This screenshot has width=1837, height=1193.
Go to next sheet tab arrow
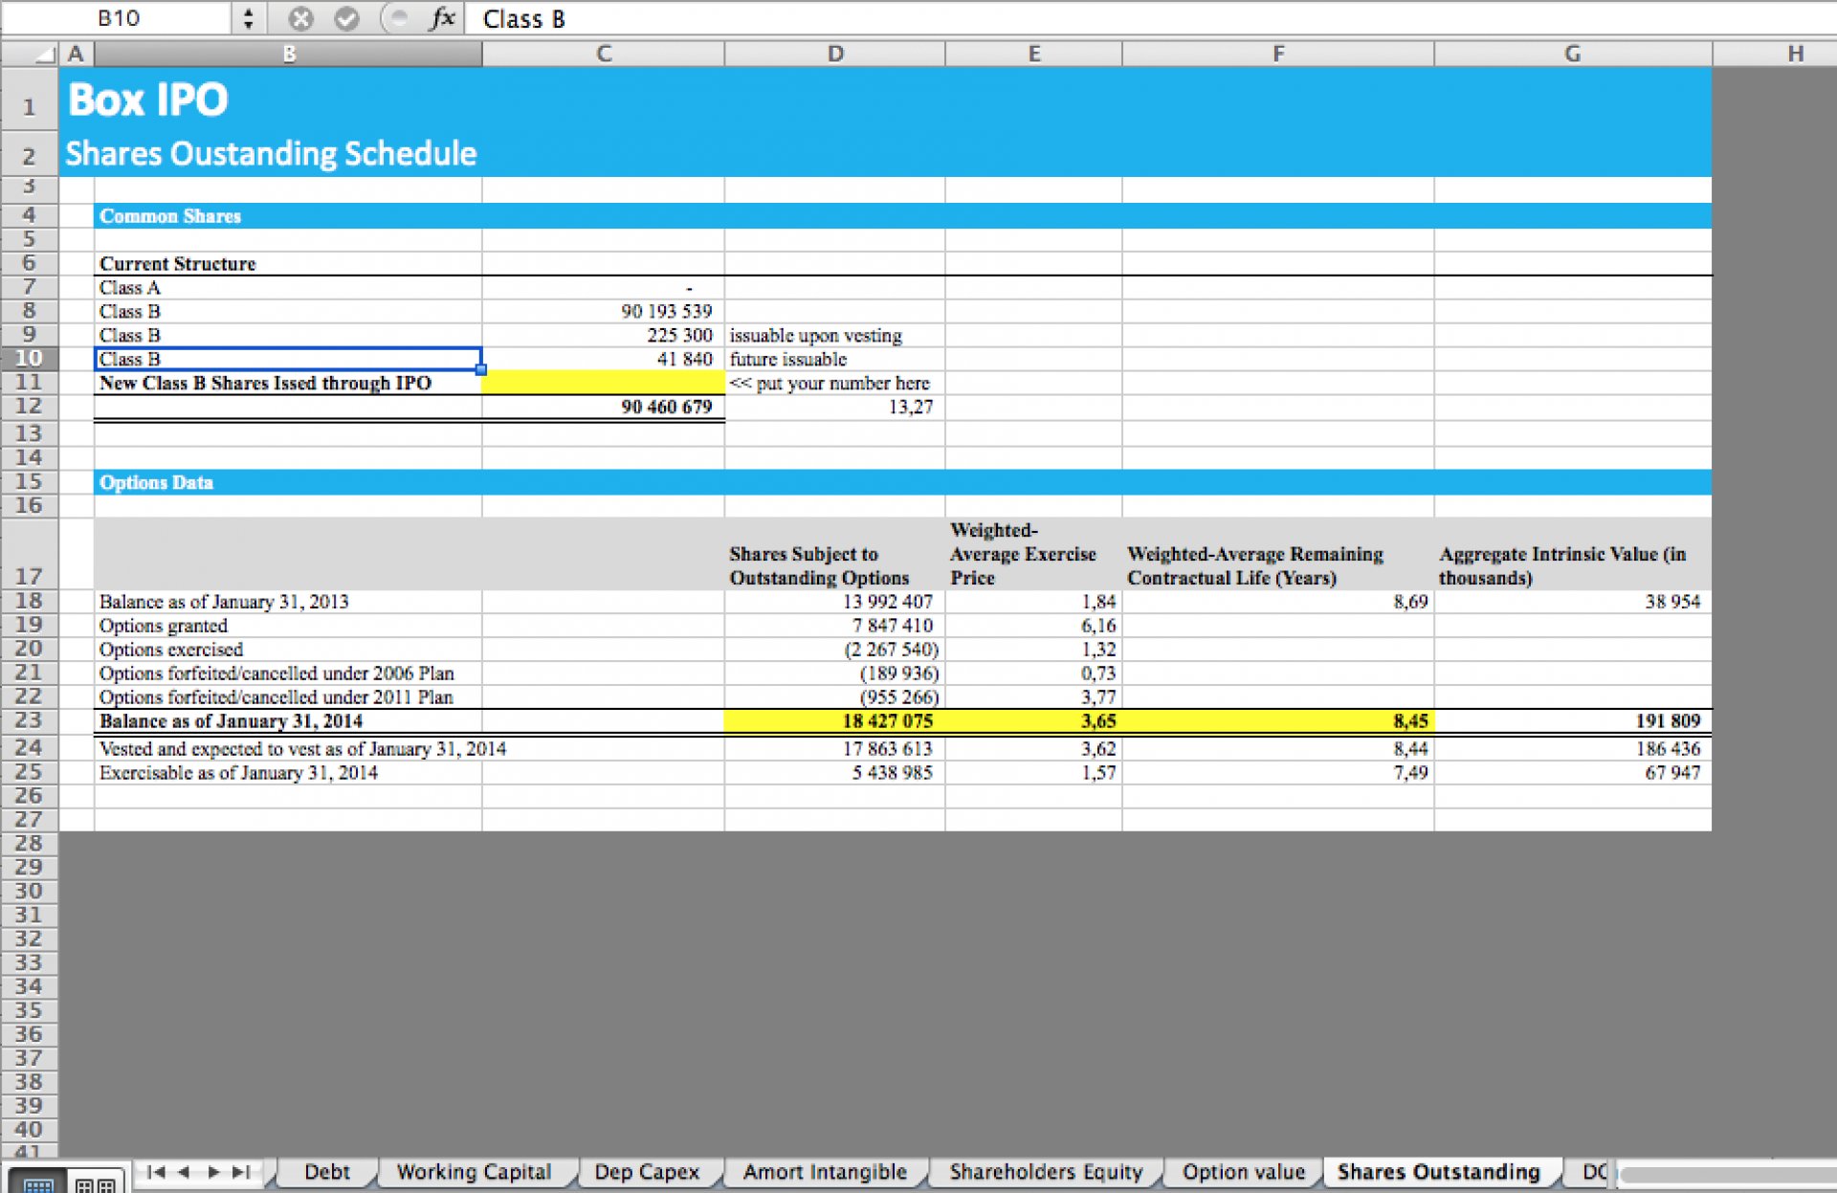pyautogui.click(x=213, y=1172)
